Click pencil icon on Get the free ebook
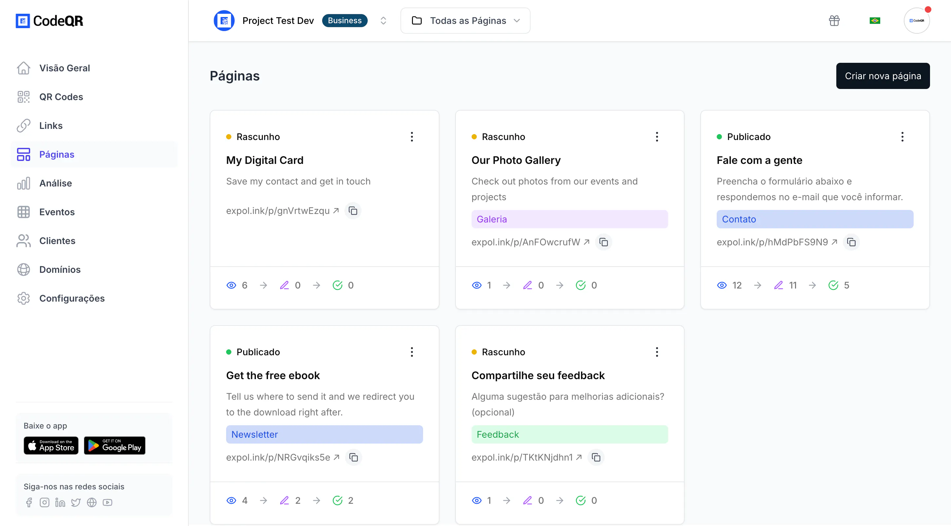 [x=284, y=500]
